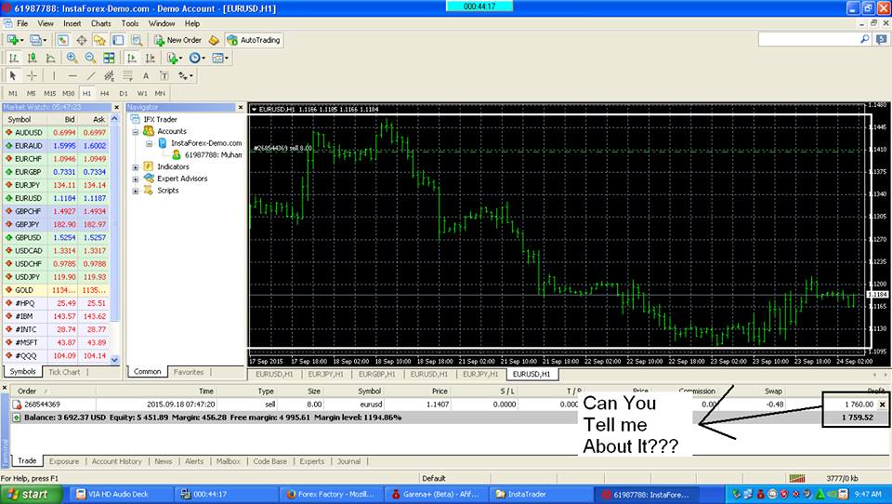Expand the Indicators tree node
Viewport: 892px width, 504px height.
point(136,167)
